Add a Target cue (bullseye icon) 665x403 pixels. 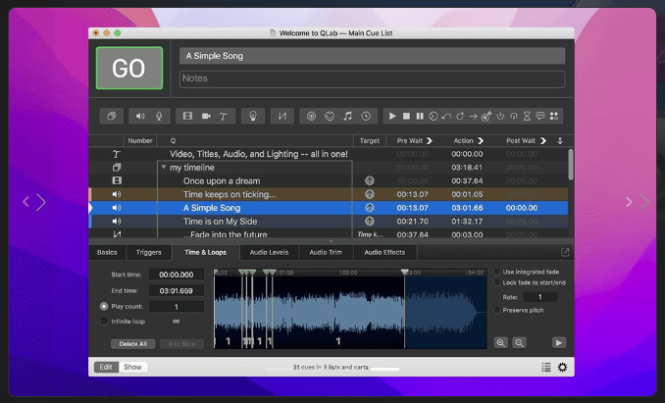[x=486, y=116]
